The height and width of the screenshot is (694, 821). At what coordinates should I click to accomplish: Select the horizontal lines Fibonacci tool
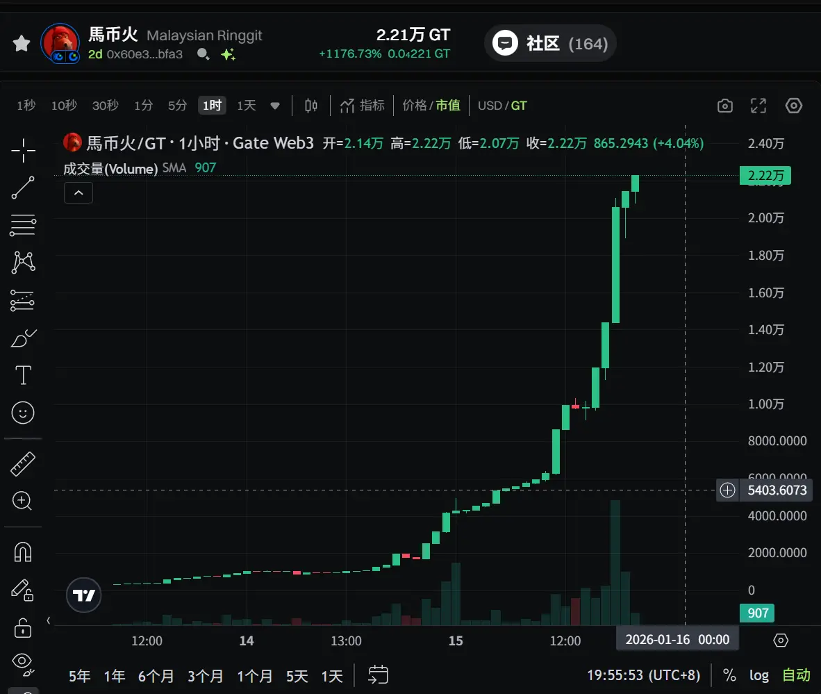23,225
